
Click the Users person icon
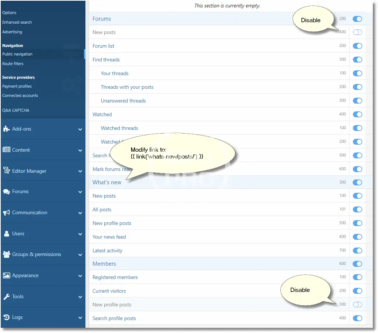6,234
